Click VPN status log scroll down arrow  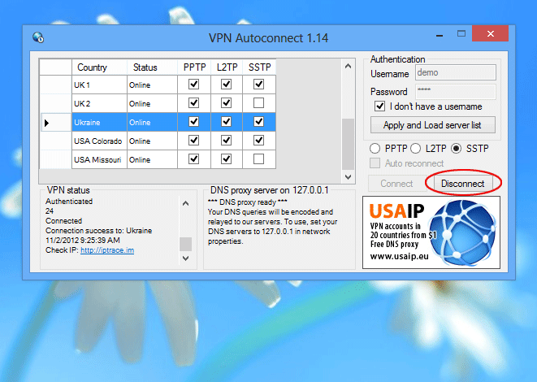[185, 258]
